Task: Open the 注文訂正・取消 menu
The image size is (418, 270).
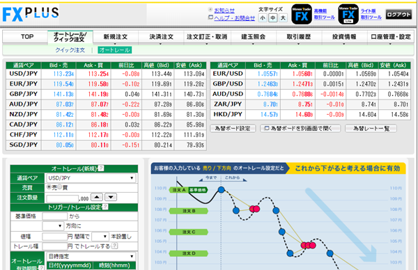Action: (x=207, y=37)
